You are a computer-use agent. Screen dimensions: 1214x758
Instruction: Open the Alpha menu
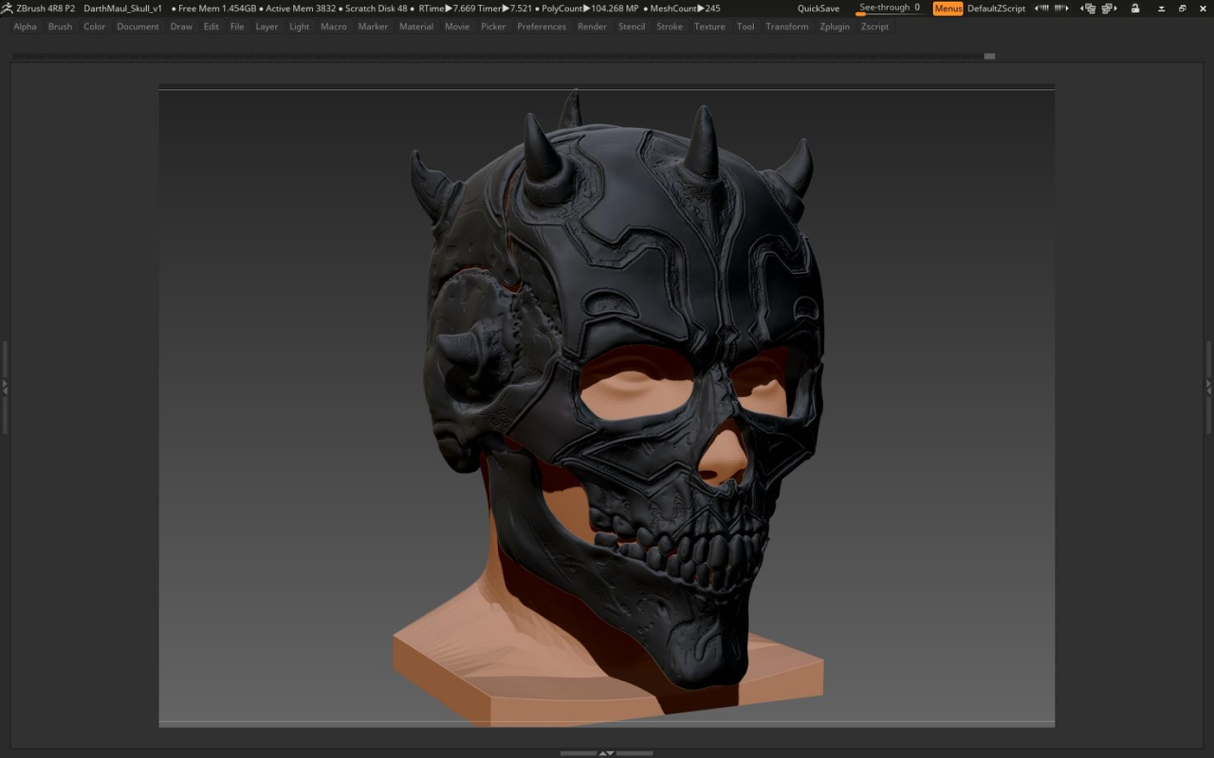[x=26, y=27]
